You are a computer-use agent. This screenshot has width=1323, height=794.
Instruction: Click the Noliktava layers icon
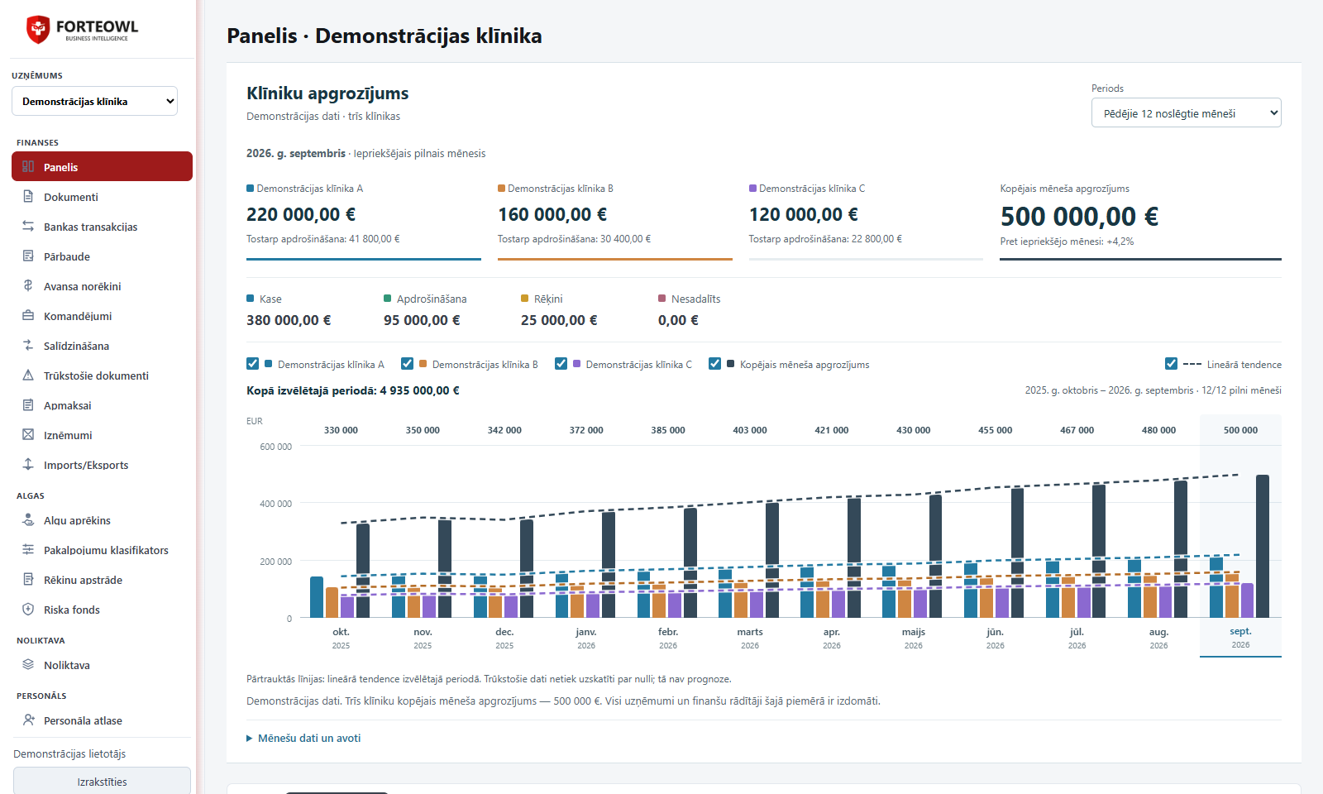click(x=28, y=665)
